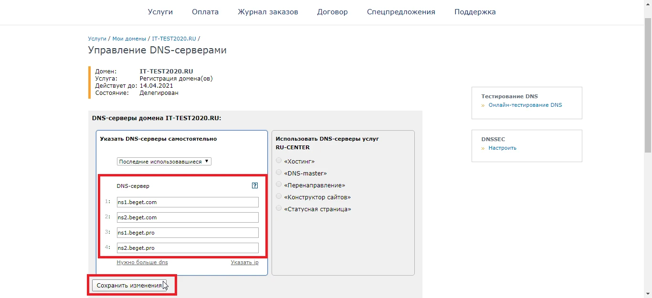Click Настроить under DNSSEC
The image size is (652, 298).
click(502, 148)
